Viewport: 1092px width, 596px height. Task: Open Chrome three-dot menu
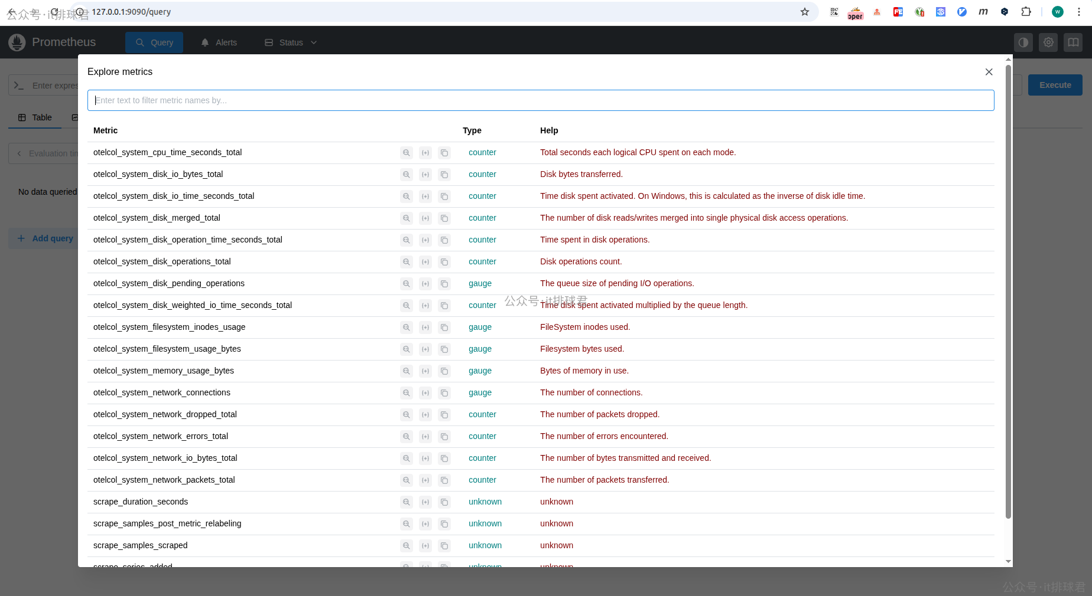tap(1079, 12)
